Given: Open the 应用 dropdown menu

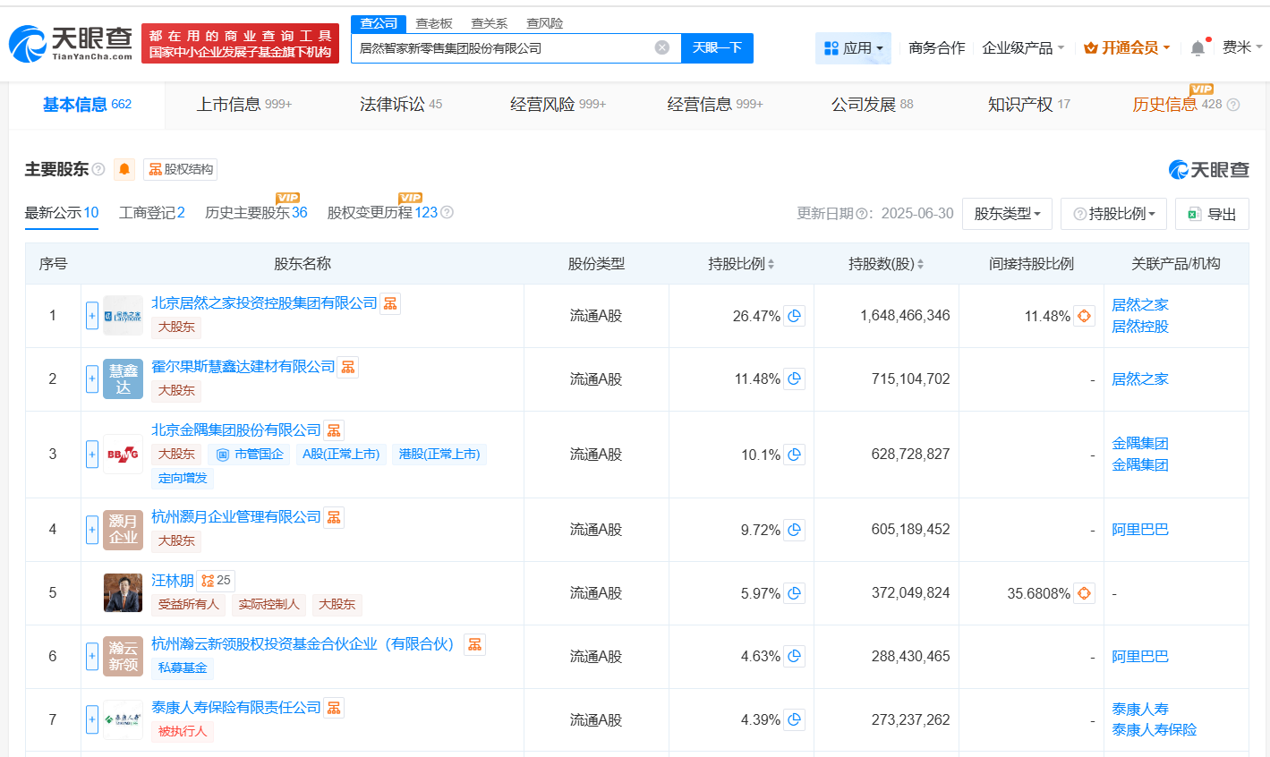Looking at the screenshot, I should click(853, 48).
